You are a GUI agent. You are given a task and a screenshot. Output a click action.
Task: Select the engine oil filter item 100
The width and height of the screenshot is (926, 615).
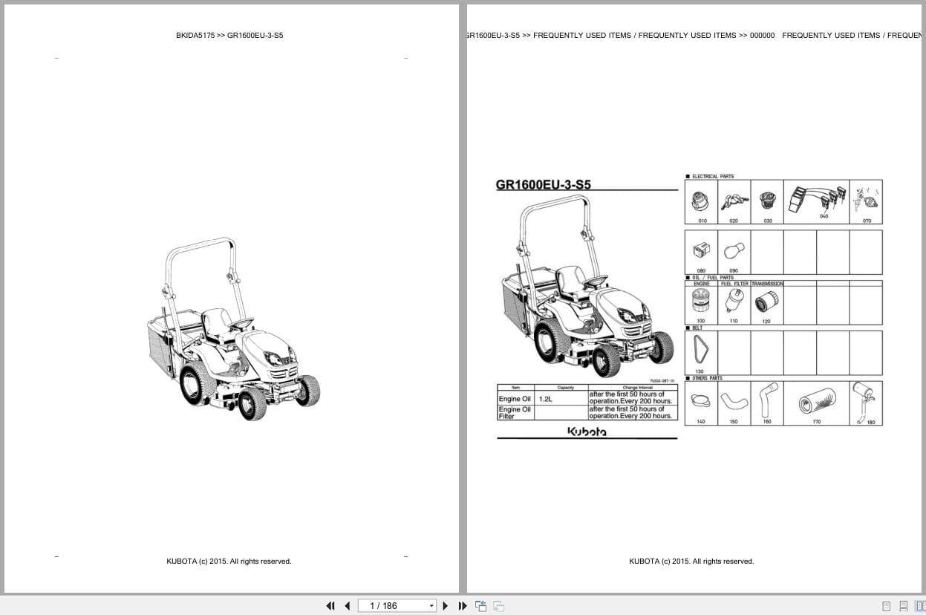700,305
